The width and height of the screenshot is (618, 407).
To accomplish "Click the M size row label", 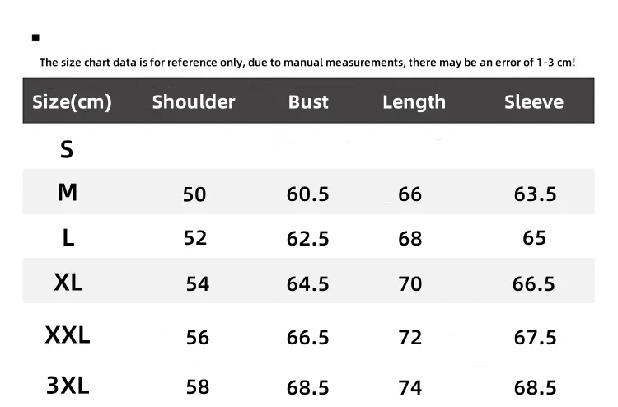I will point(68,193).
